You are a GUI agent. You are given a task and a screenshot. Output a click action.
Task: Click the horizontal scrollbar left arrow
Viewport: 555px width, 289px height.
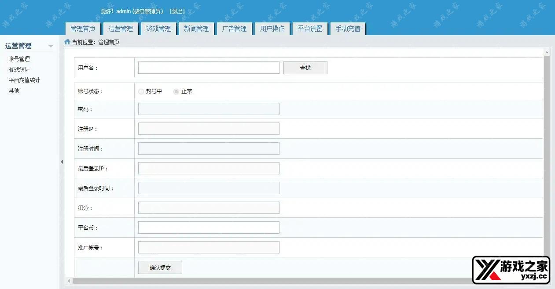69,281
